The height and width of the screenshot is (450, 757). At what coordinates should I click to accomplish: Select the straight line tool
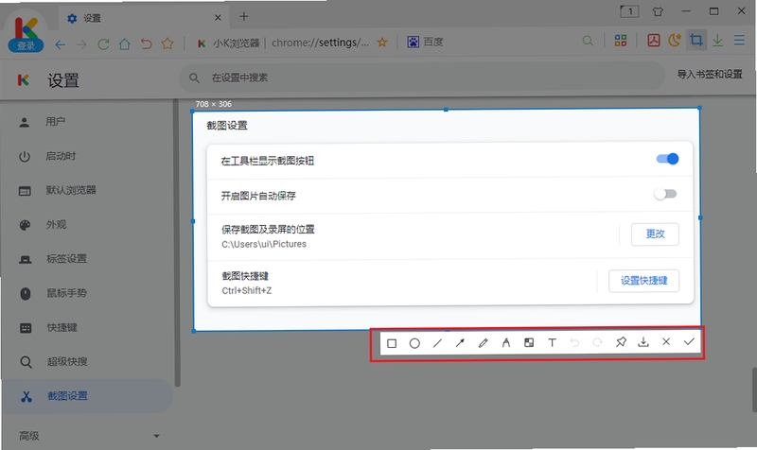coord(437,343)
